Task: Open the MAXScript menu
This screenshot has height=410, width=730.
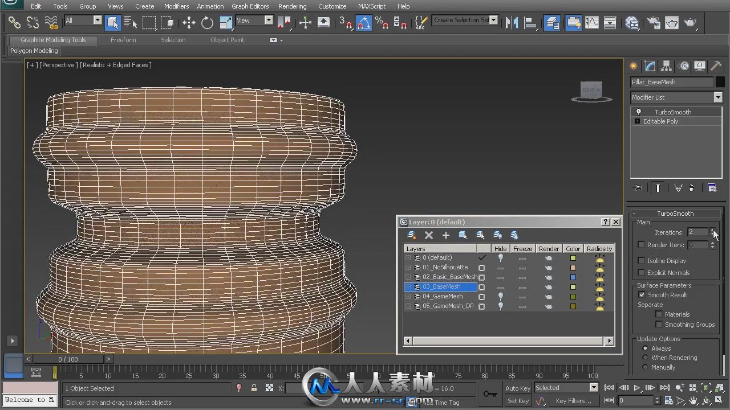Action: (372, 6)
